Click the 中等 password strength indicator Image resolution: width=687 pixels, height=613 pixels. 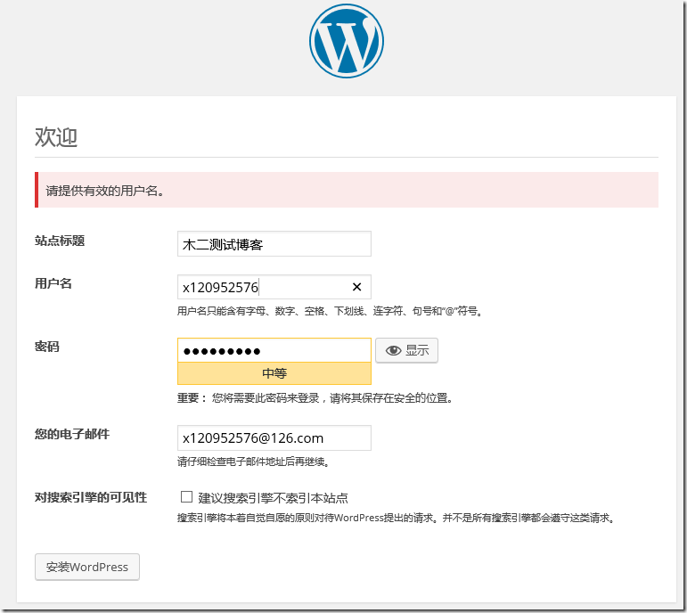tap(274, 373)
